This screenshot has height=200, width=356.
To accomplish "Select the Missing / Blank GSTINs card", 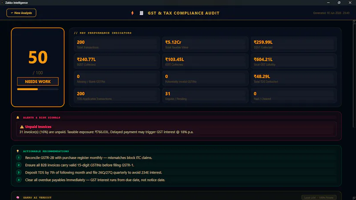I will 117,78.
